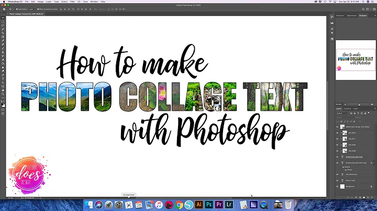377x211 pixels.
Task: Click the delete layer trash icon
Action: pos(372,197)
